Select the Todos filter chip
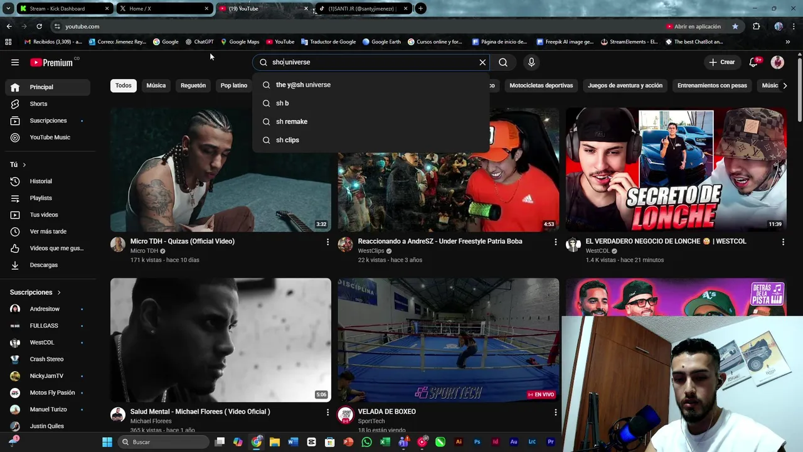 click(124, 85)
